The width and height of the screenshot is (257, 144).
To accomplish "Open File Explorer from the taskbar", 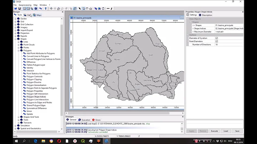I will [43, 141].
